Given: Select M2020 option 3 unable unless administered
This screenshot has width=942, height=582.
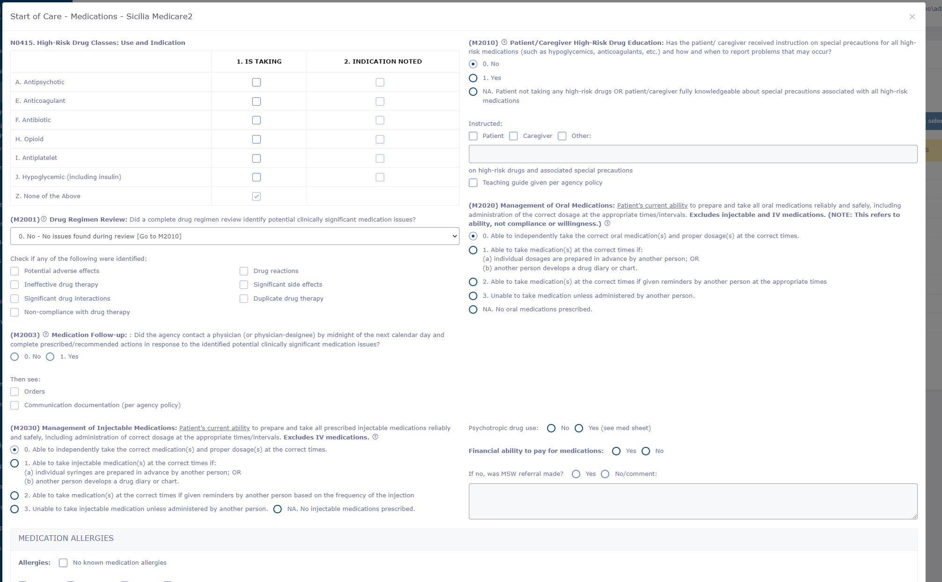Looking at the screenshot, I should 473,296.
